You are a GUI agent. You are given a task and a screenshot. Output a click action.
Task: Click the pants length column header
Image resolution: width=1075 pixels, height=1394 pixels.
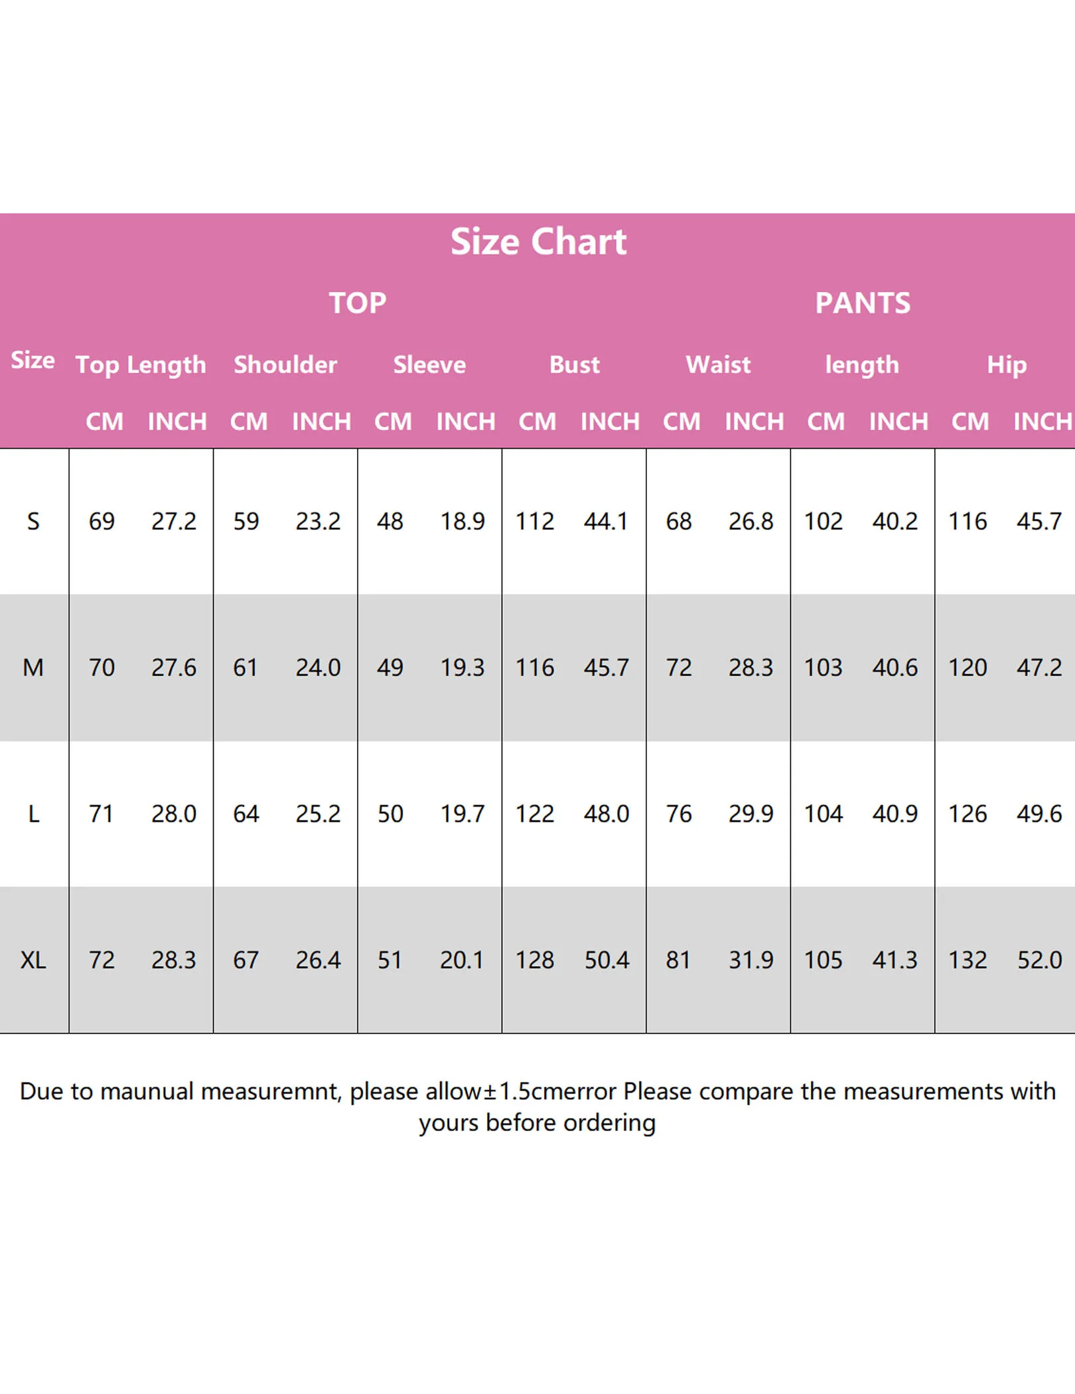(862, 365)
